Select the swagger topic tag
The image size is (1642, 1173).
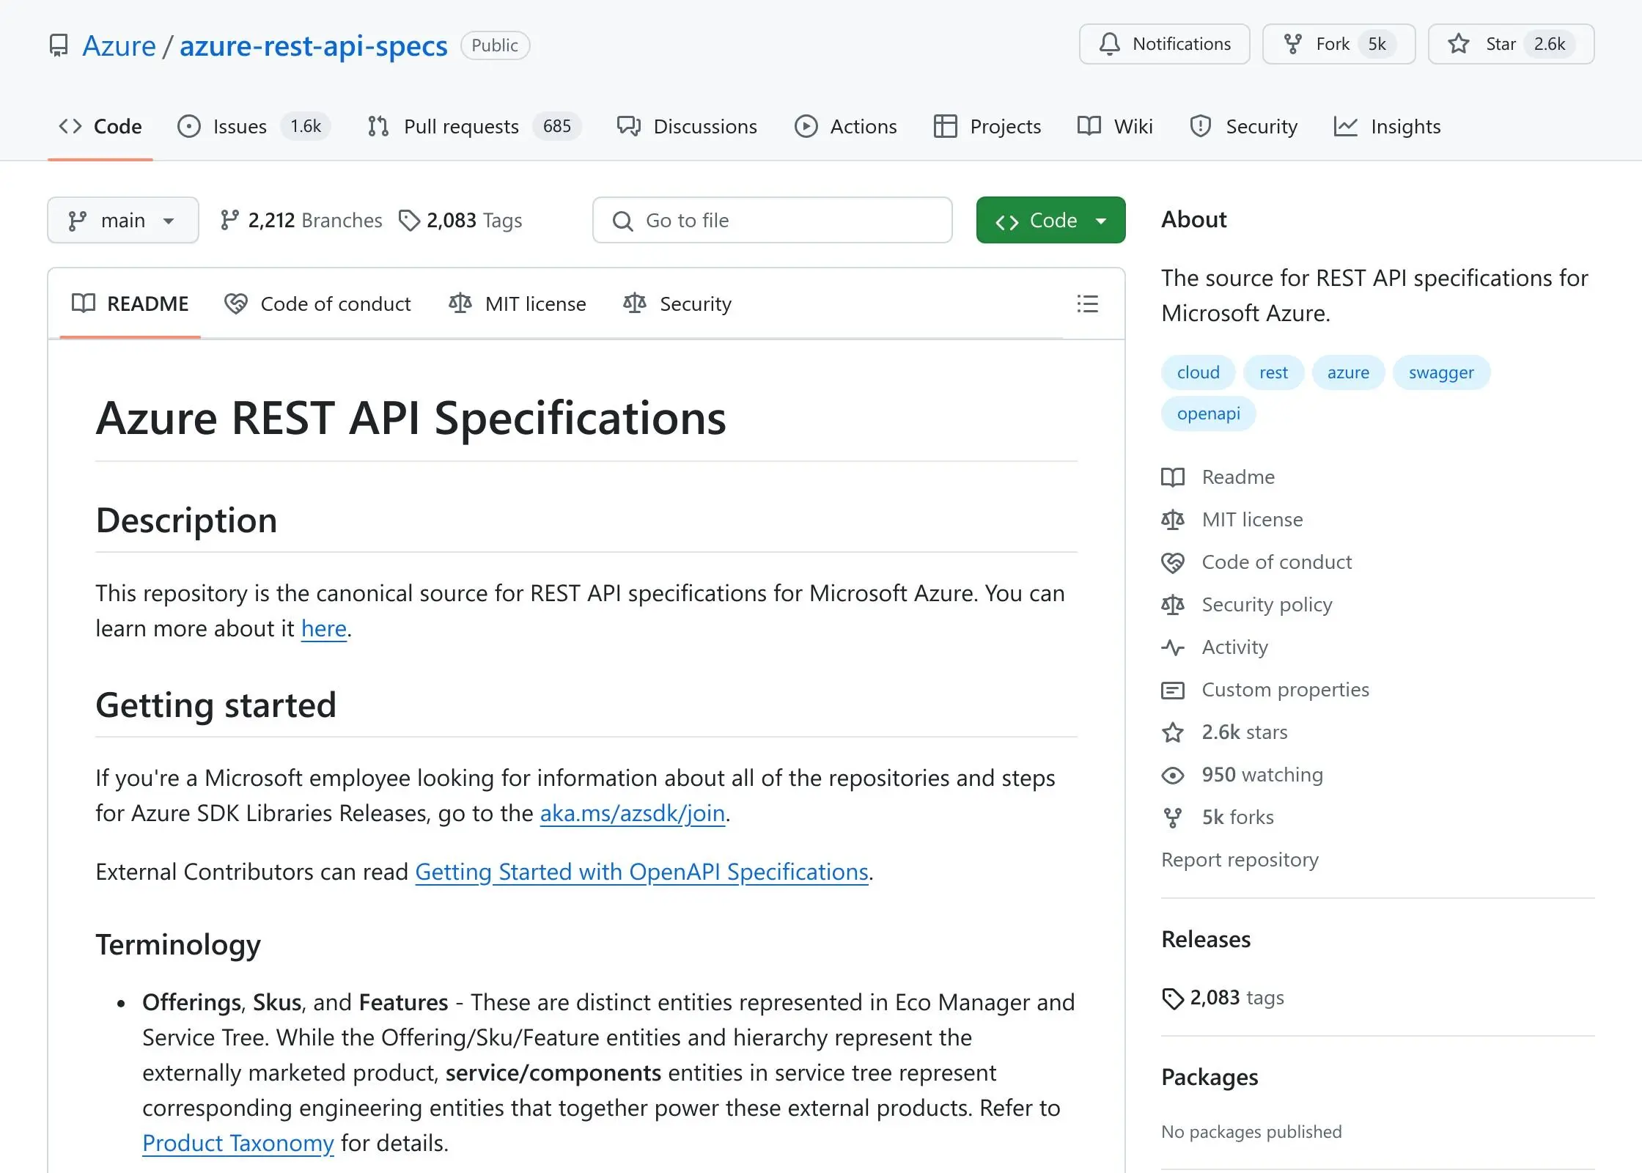(1440, 372)
